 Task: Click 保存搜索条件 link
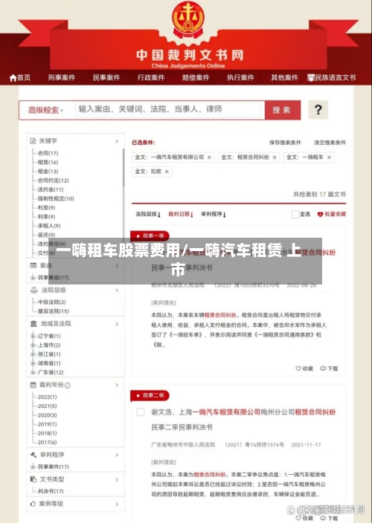point(285,143)
